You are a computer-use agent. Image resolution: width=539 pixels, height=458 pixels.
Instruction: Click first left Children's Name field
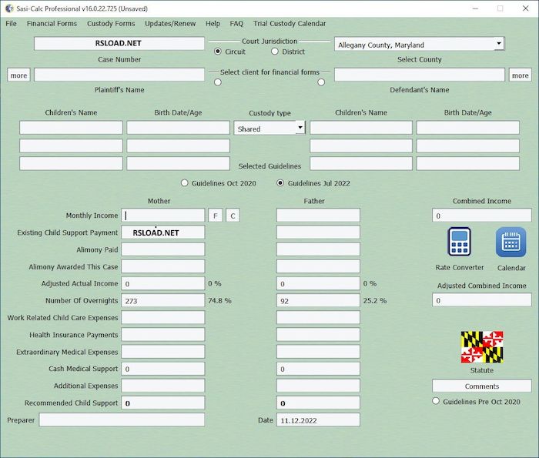point(71,128)
